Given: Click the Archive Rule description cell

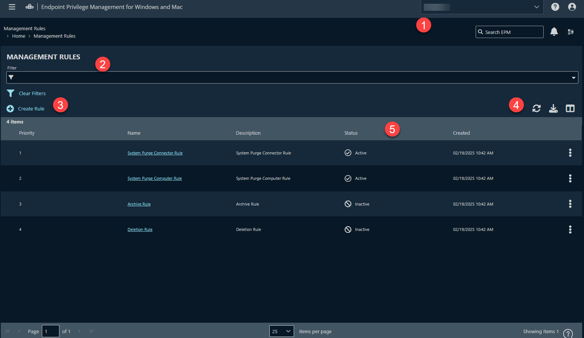Looking at the screenshot, I should pos(247,204).
